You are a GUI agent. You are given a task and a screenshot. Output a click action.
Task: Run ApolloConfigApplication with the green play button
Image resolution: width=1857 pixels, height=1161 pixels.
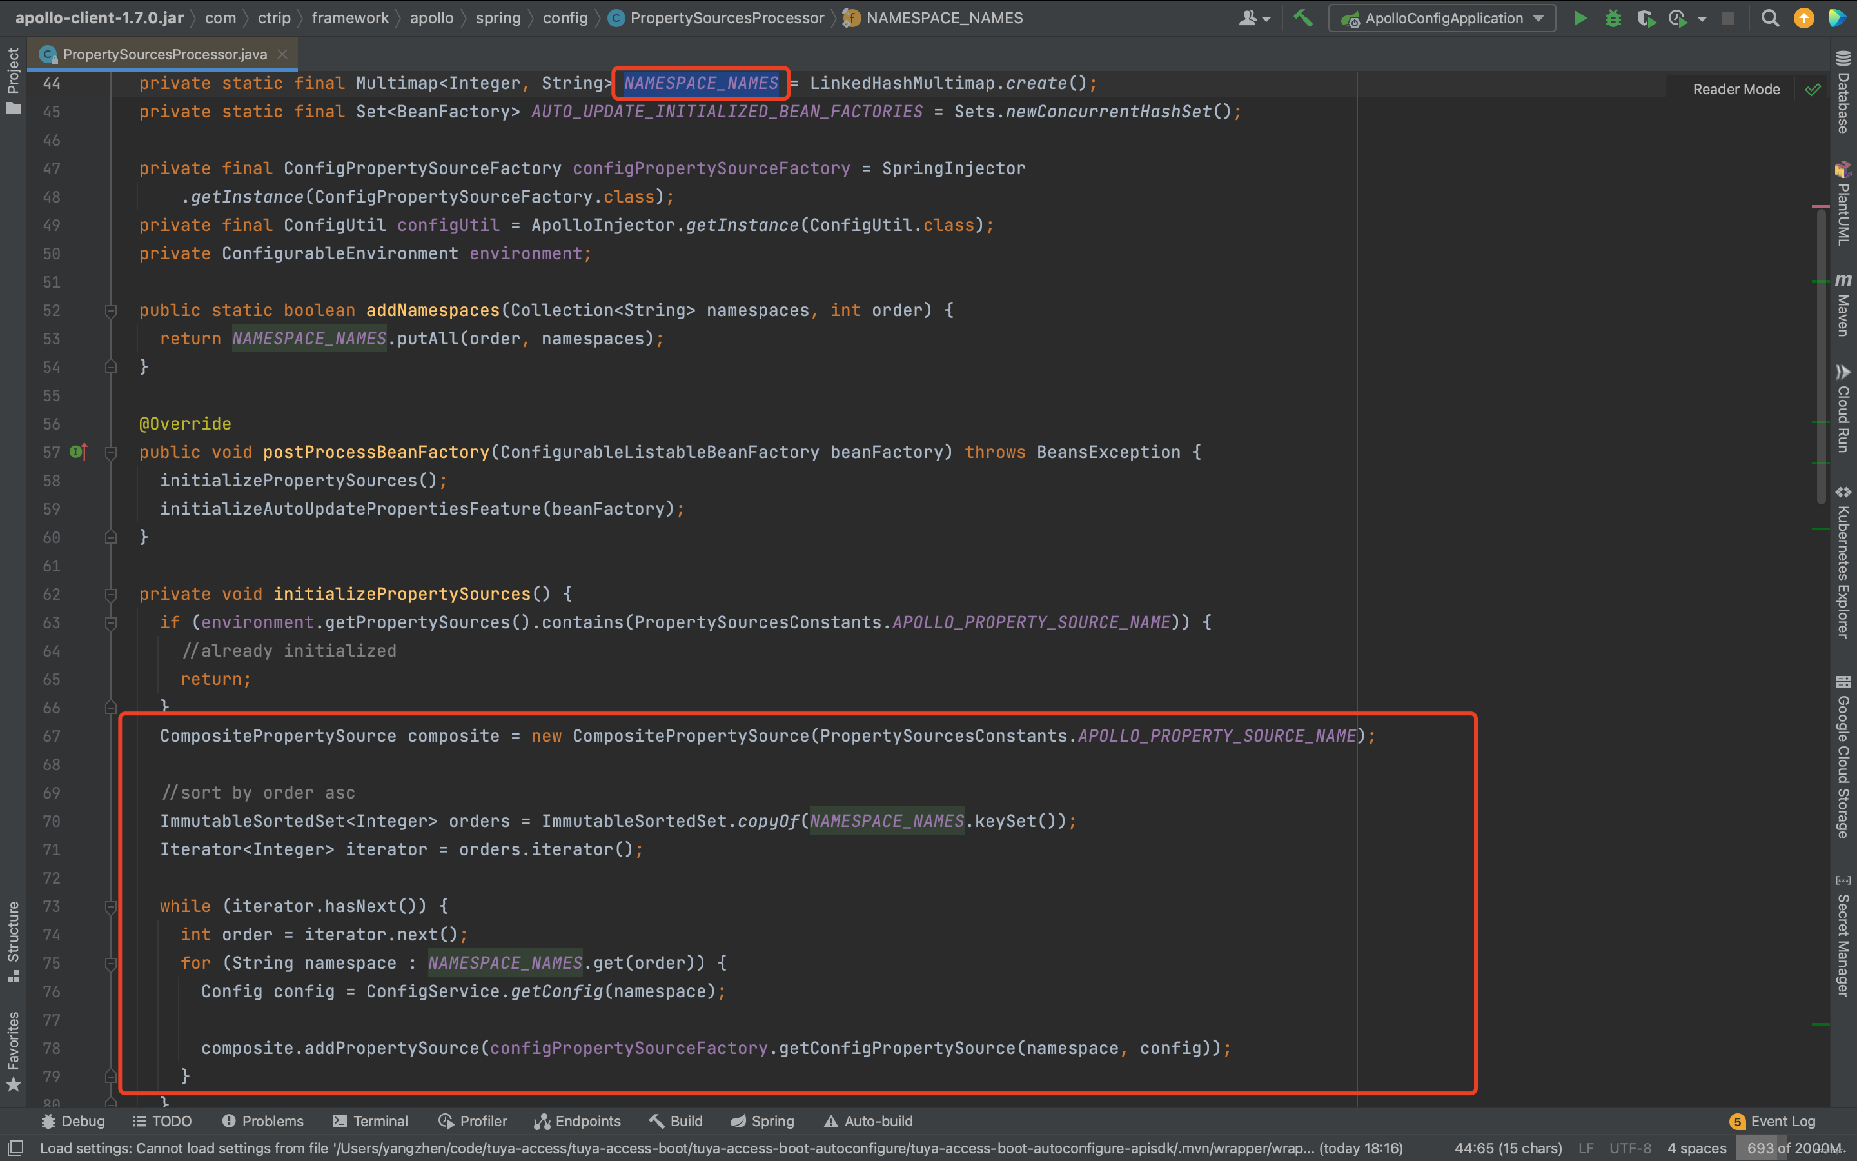click(1579, 19)
